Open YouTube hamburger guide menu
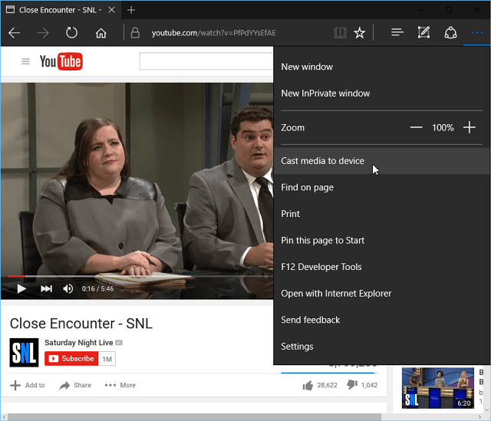 (25, 61)
